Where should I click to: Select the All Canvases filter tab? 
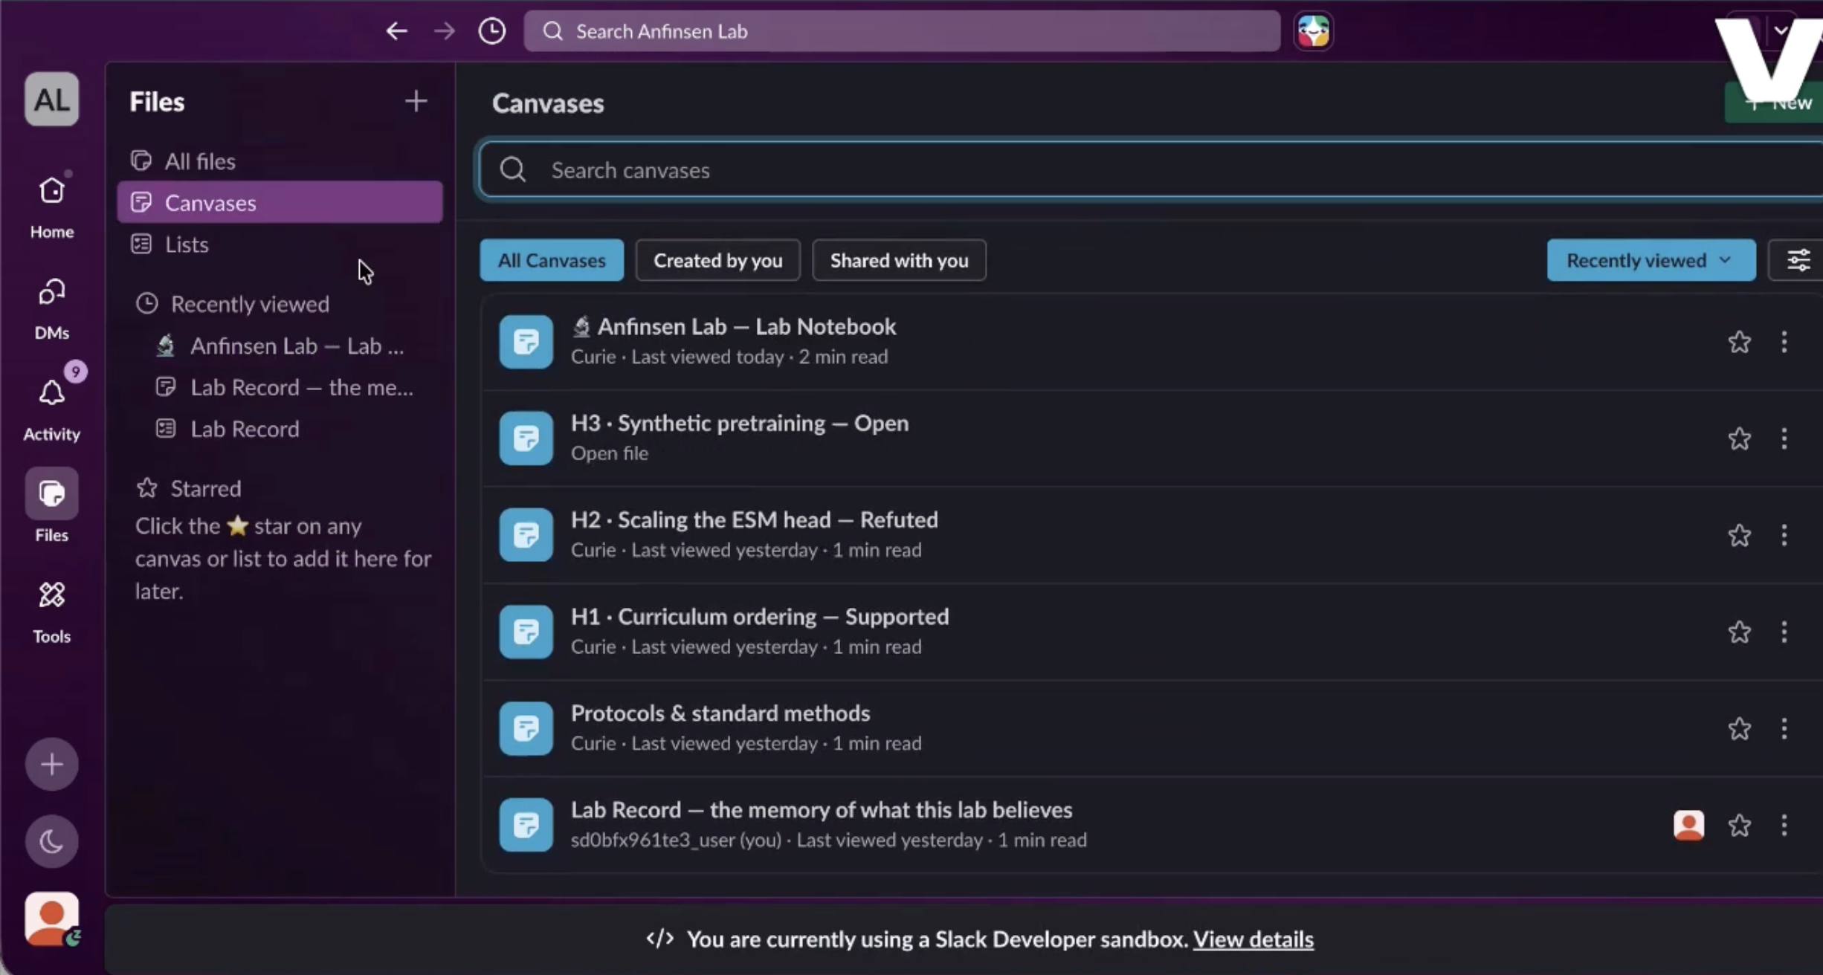pos(551,260)
